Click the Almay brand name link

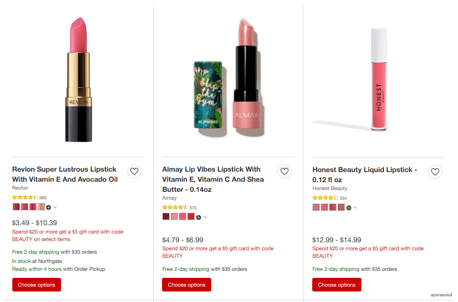[x=169, y=198]
